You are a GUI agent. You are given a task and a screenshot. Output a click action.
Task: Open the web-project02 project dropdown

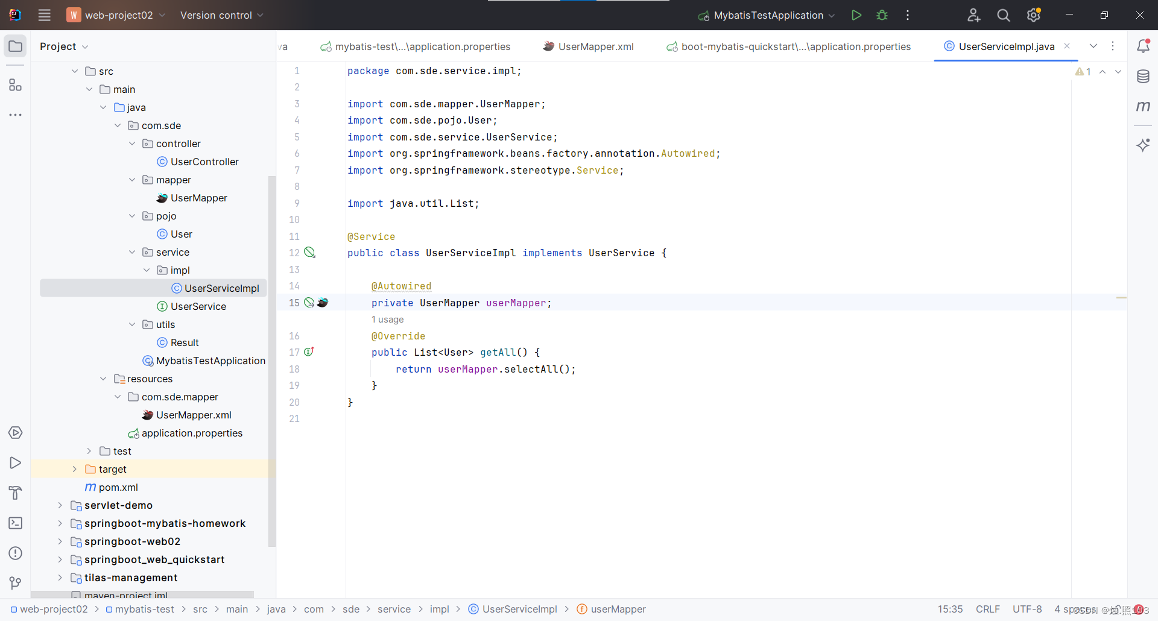(x=116, y=15)
